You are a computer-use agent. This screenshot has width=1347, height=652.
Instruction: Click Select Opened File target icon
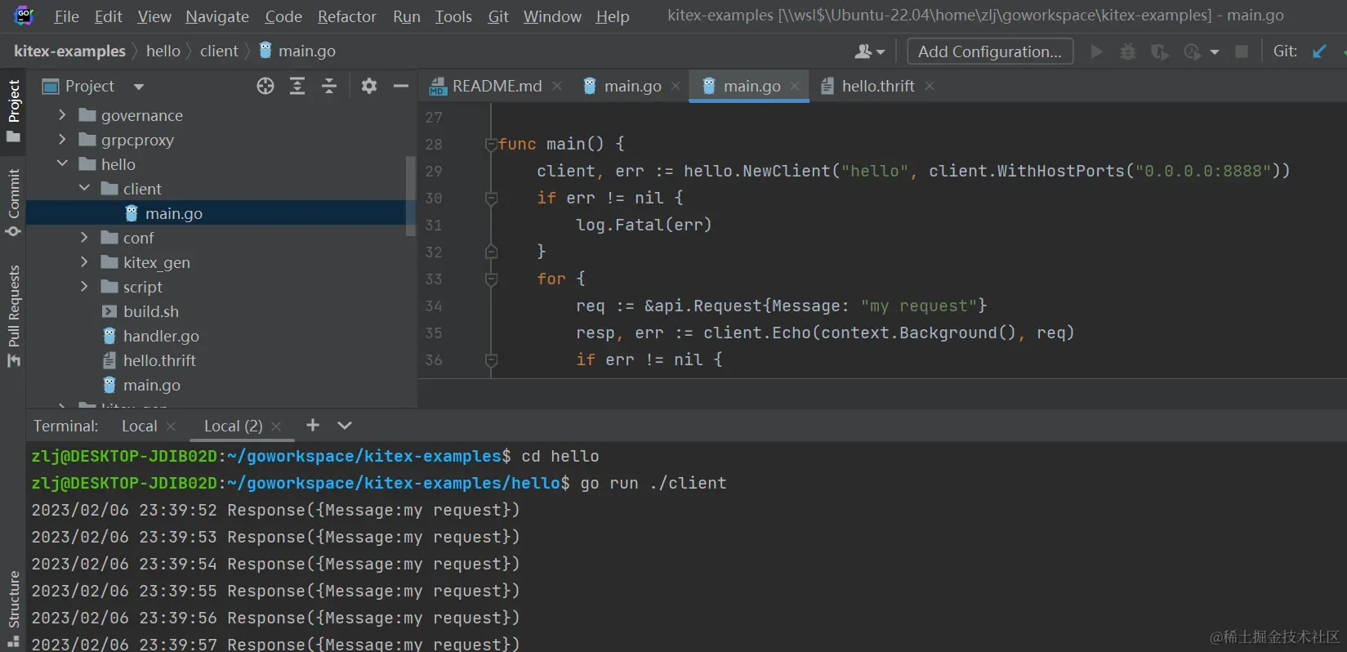[x=265, y=86]
